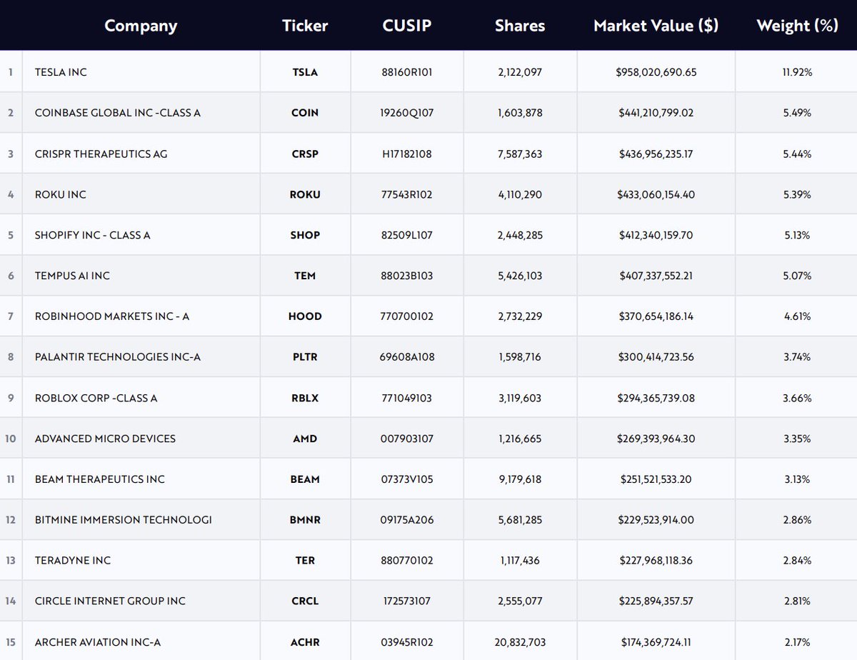Click Beam Therapeutics shares value 9,179,618
Image resolution: width=857 pixels, height=660 pixels.
pos(520,479)
